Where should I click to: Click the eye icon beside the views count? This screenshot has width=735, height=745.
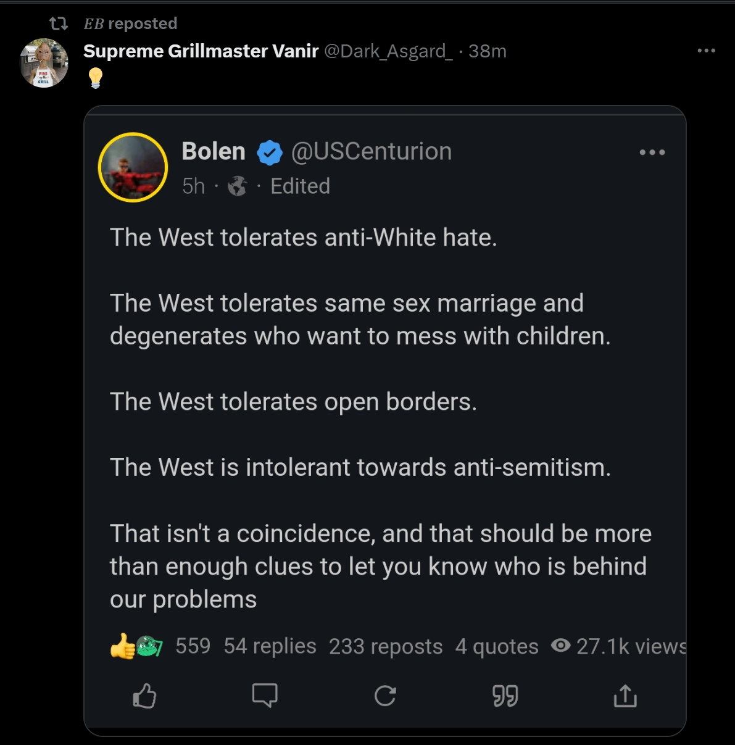point(560,646)
